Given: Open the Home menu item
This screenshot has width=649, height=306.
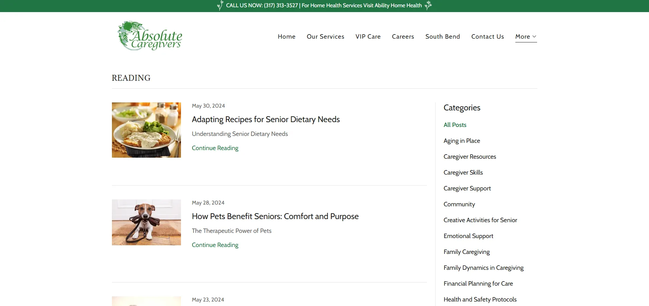Looking at the screenshot, I should coord(287,37).
